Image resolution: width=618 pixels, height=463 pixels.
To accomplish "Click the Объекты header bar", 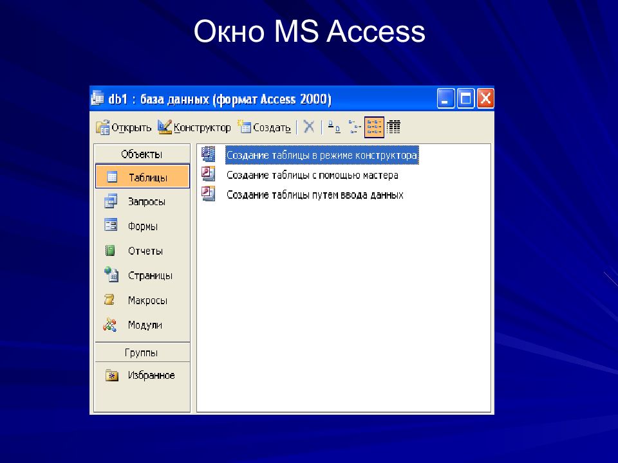I will [x=142, y=154].
